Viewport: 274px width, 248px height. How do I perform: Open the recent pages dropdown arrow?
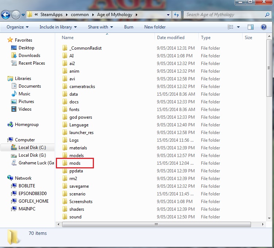tap(23, 15)
